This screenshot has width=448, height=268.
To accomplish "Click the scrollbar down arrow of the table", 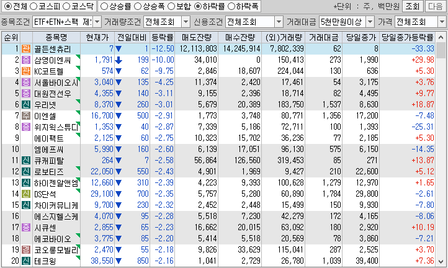I will click(x=441, y=261).
